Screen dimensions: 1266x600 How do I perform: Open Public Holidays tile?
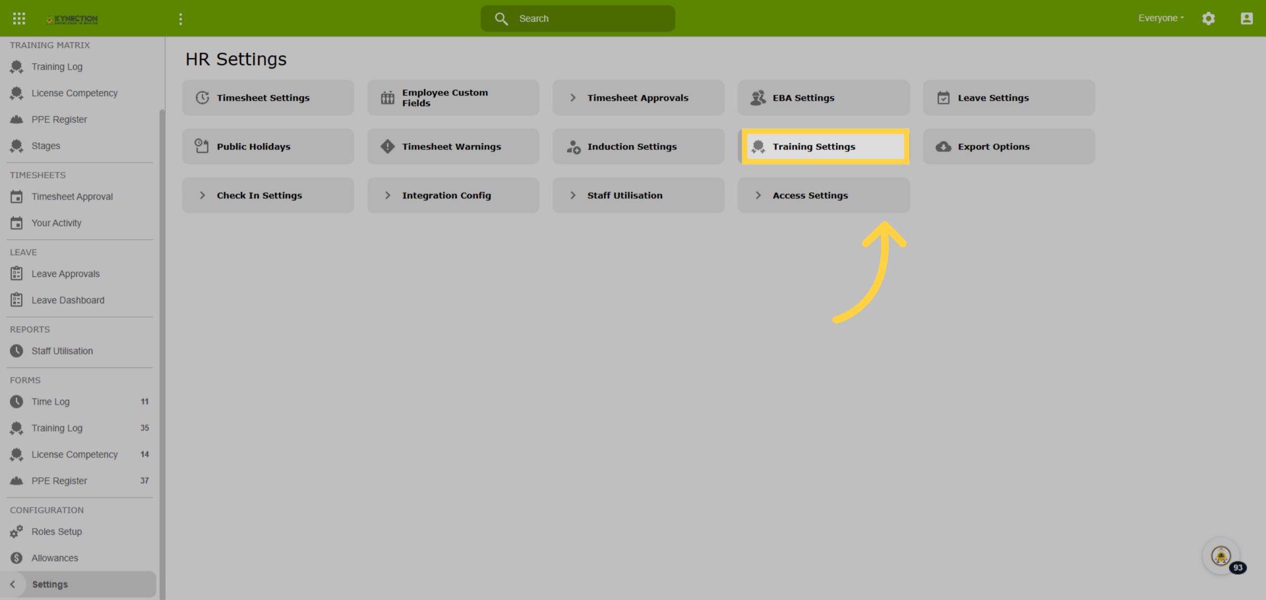pos(268,147)
